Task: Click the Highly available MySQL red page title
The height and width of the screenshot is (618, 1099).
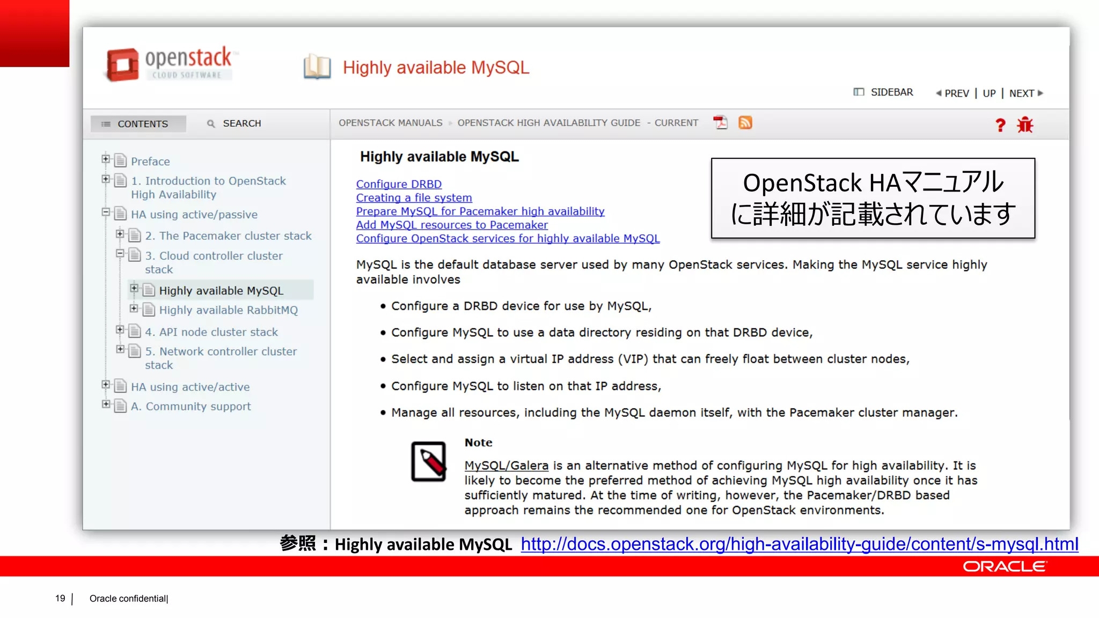Action: [x=436, y=68]
